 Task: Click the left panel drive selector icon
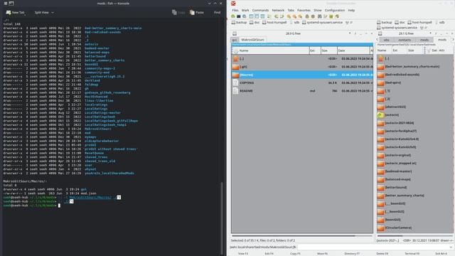pos(235,33)
